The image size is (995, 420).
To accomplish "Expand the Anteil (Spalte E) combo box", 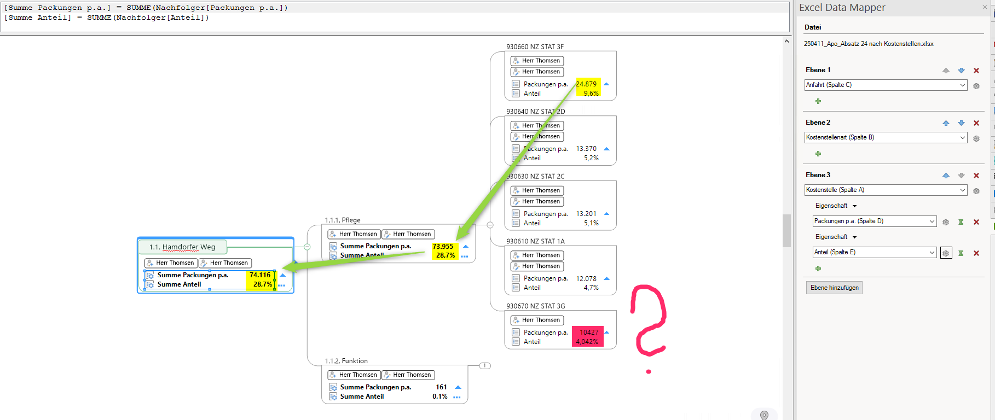I will (932, 253).
